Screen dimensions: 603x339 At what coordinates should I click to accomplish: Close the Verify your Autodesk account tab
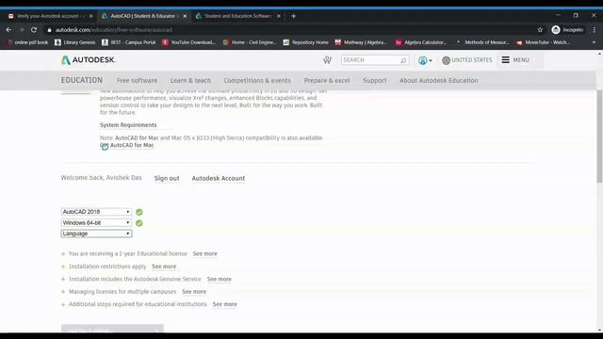pos(90,16)
